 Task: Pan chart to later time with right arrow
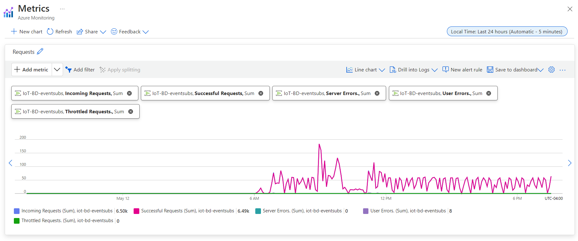click(x=569, y=163)
